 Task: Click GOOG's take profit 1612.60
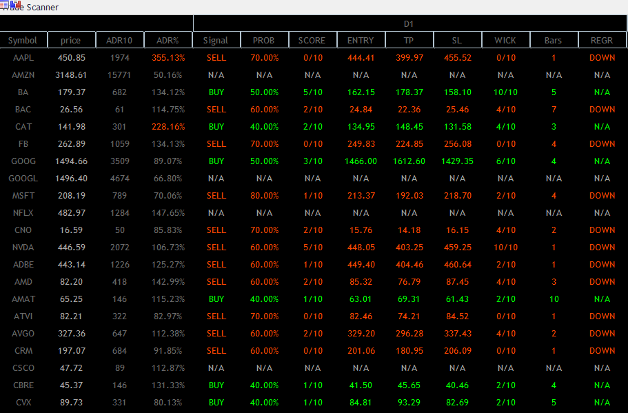(x=409, y=161)
